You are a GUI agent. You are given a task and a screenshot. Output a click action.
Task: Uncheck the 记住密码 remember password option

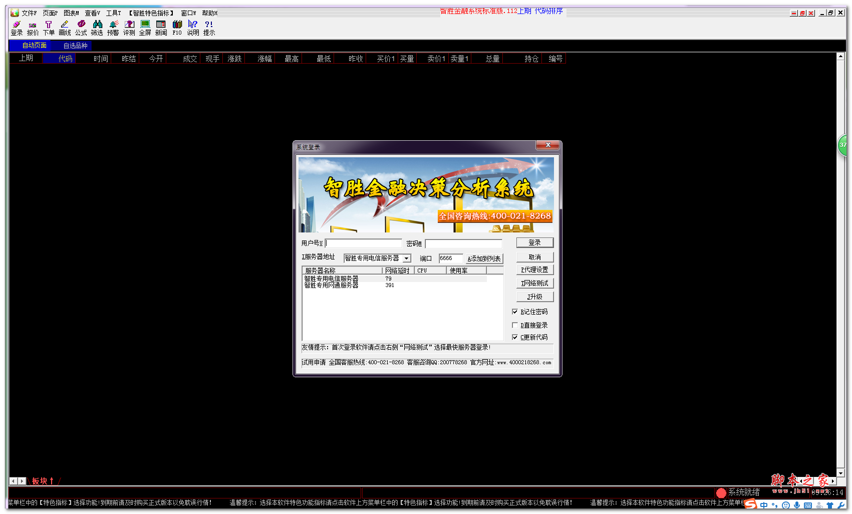coord(515,312)
